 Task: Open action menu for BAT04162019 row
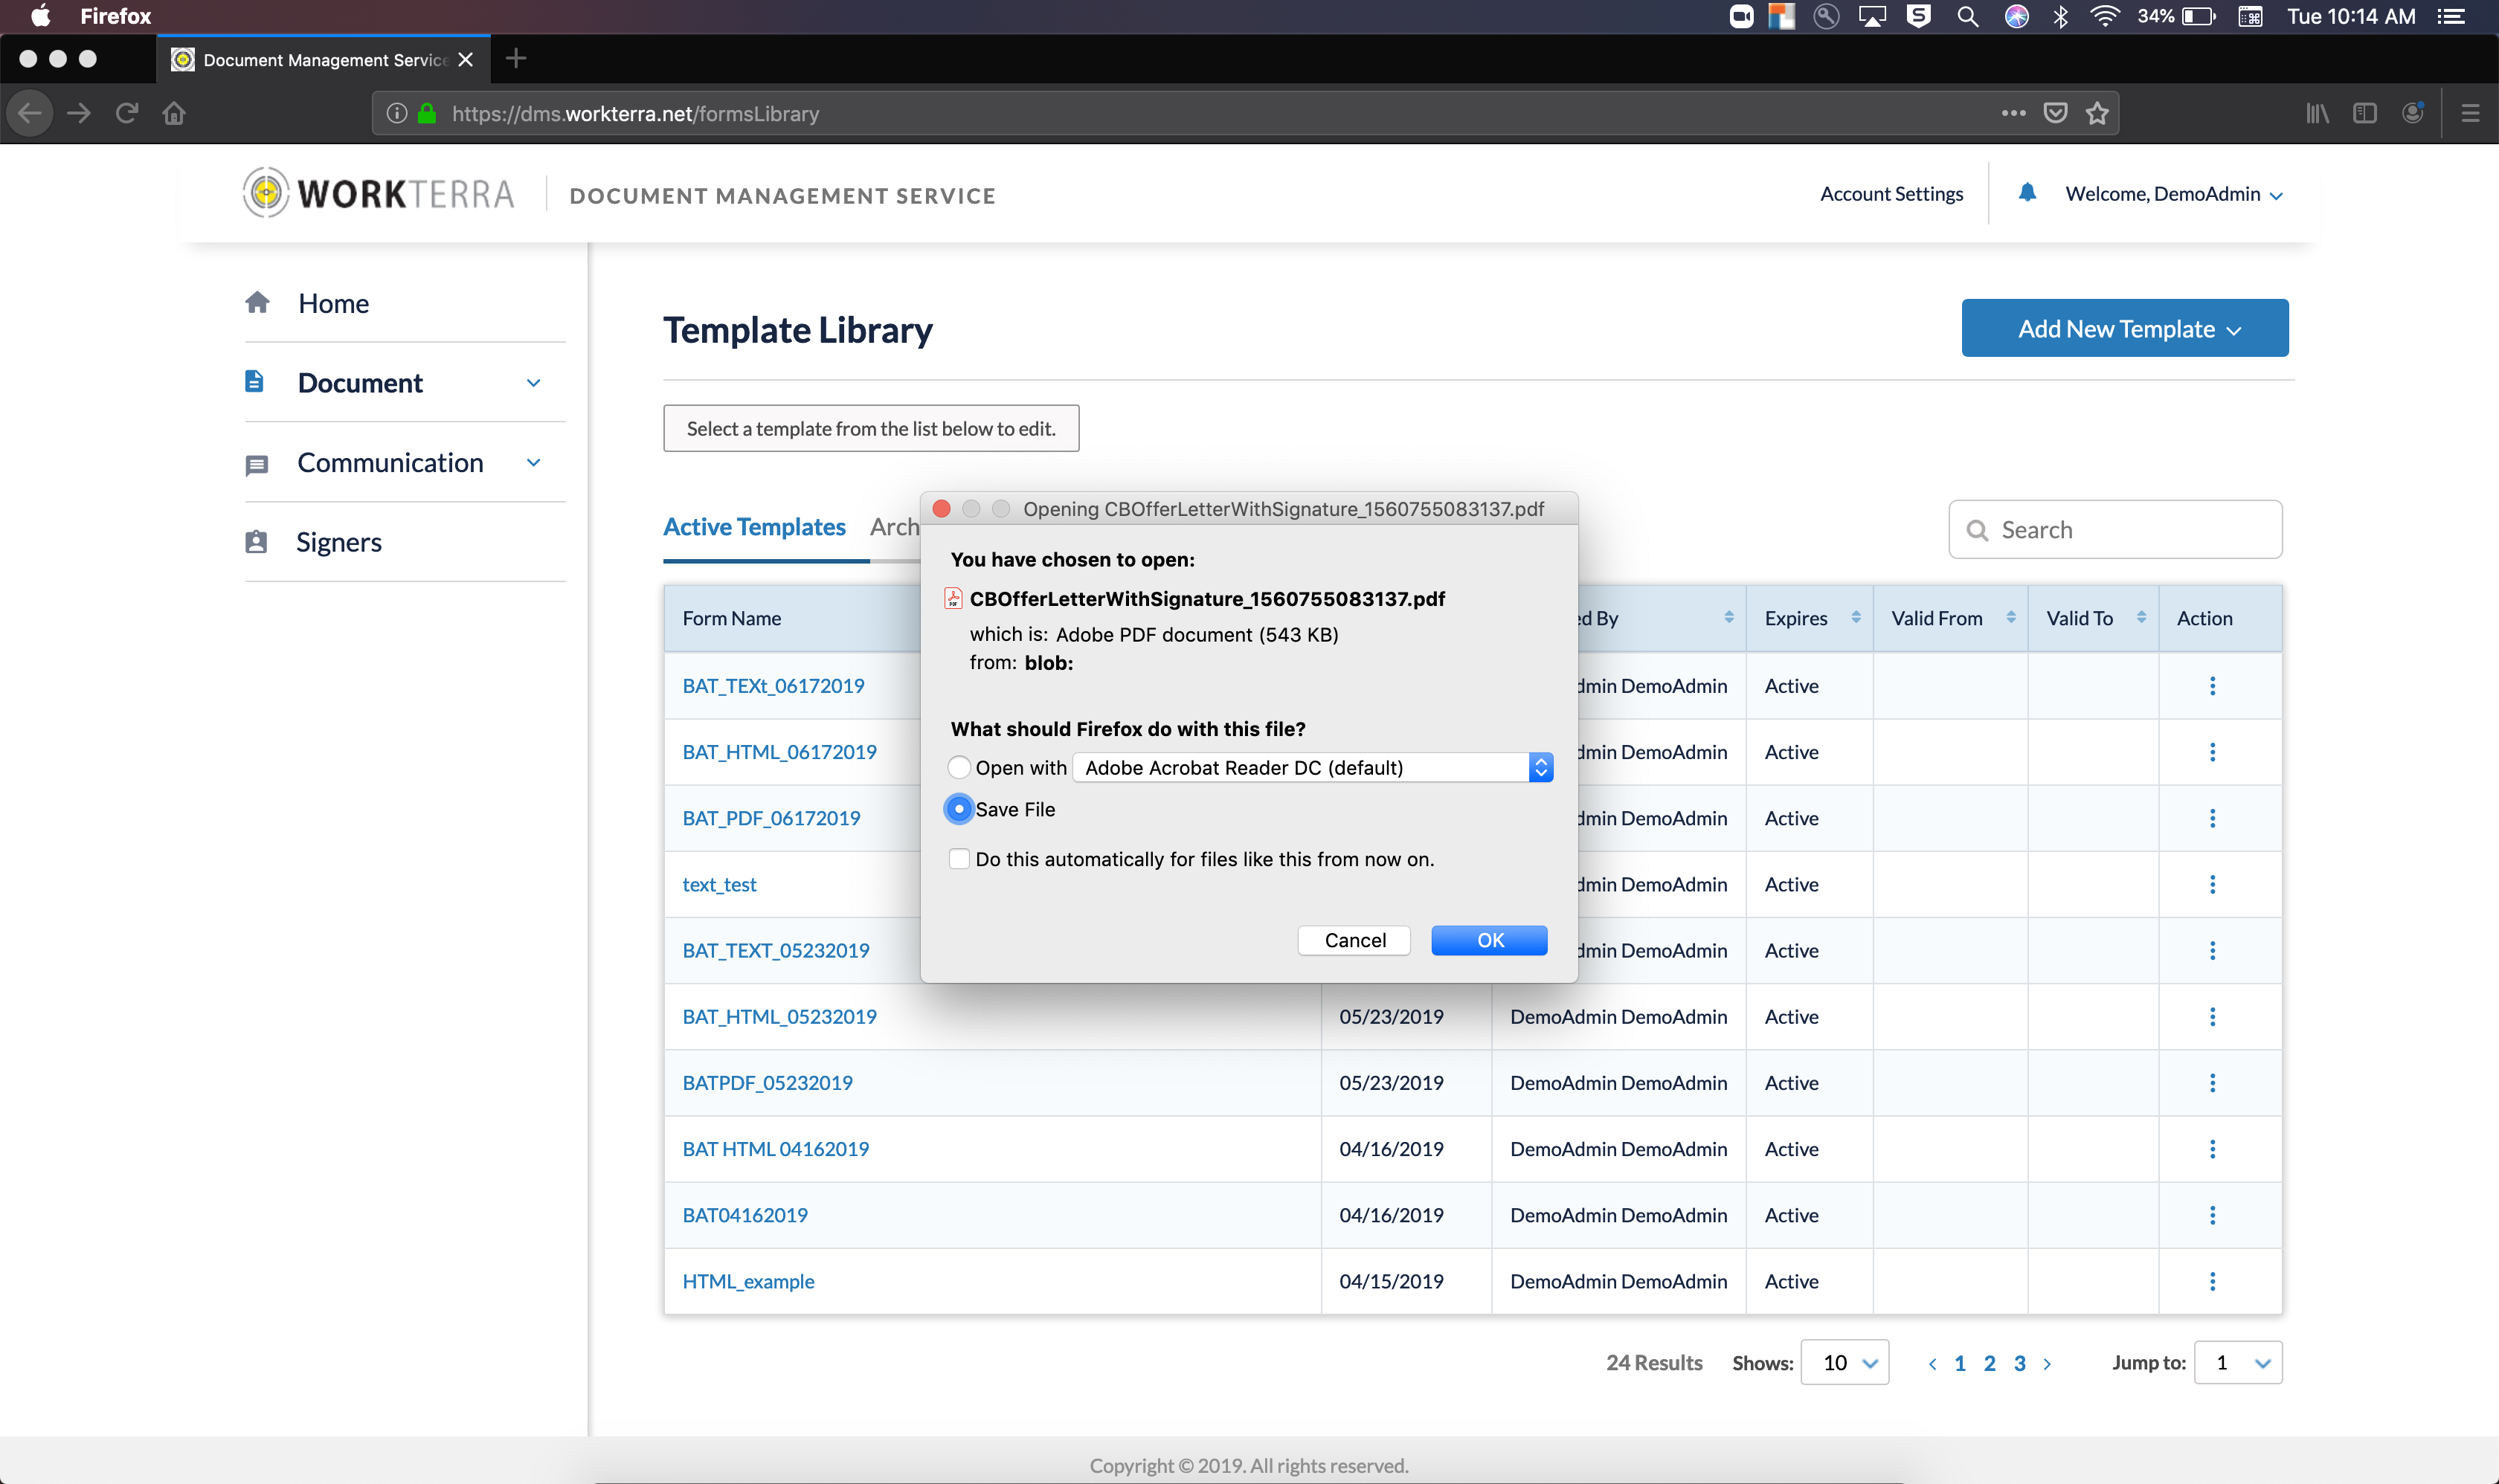[2212, 1215]
